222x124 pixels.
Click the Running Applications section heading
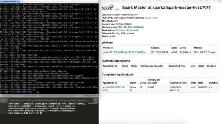pyautogui.click(x=116, y=61)
